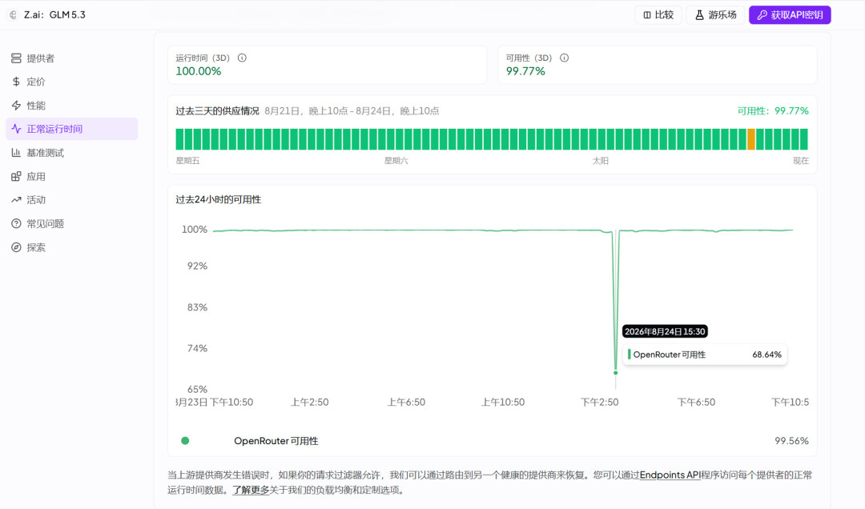
Task: Click the Z.ai: GLM 5.3 title
Action: click(54, 15)
